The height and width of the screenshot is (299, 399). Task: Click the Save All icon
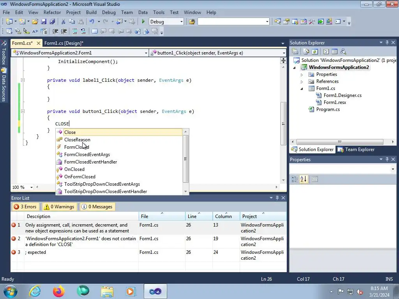(52, 22)
